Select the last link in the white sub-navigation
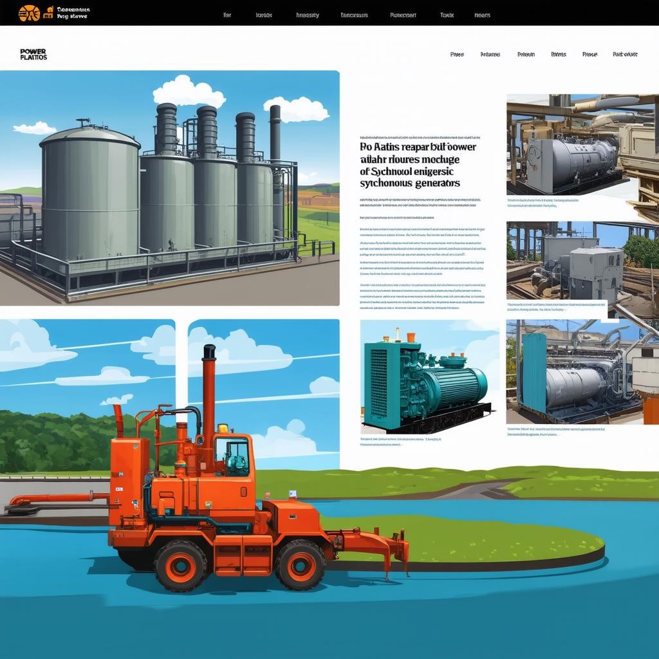 point(625,55)
